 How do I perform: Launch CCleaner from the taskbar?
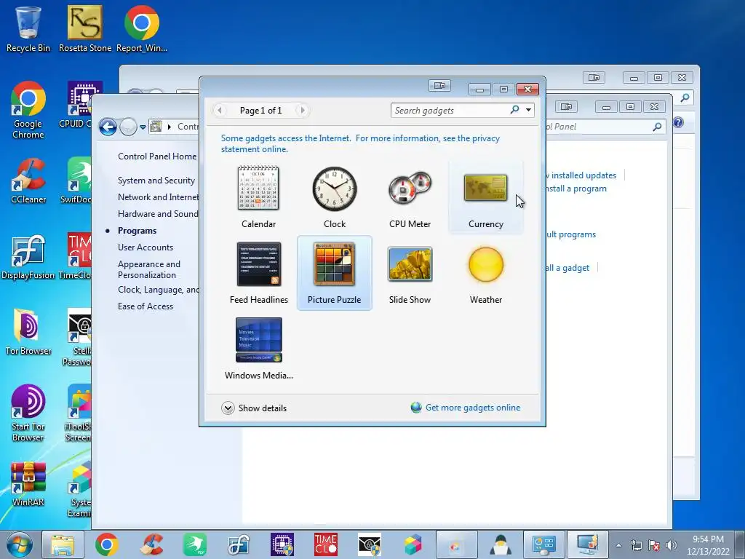(151, 544)
